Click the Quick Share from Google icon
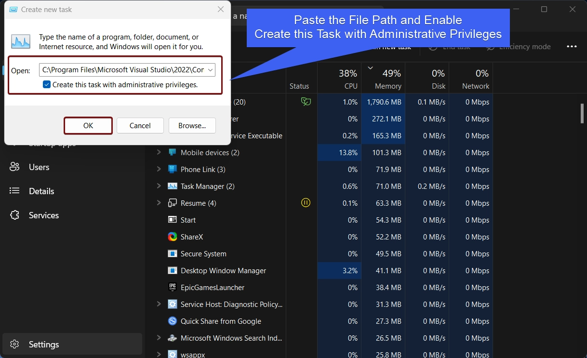The image size is (587, 358). pos(172,321)
